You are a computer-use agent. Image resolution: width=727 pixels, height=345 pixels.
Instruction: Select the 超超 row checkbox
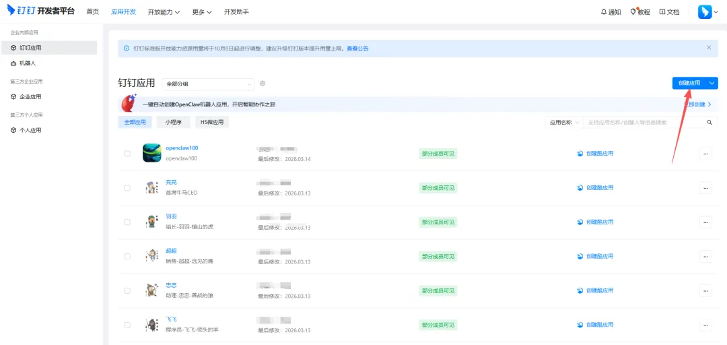(x=127, y=256)
